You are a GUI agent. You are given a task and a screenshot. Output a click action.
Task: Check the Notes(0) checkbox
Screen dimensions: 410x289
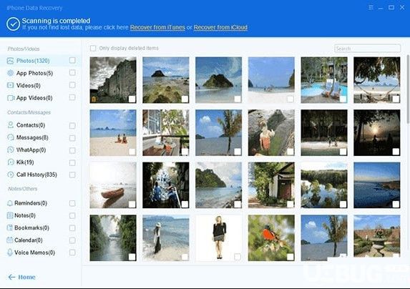coord(72,215)
